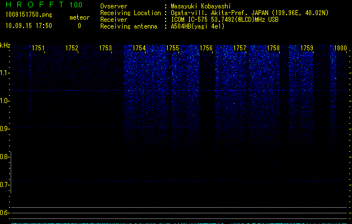Image resolution: width=352 pixels, height=224 pixels.
Task: Click the Receiver label
Action: pos(114,20)
